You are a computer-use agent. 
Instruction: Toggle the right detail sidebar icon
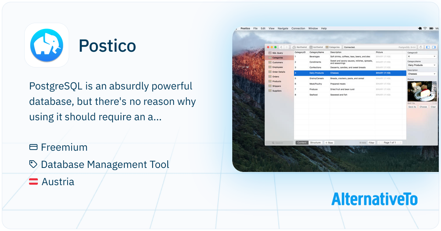(x=434, y=47)
